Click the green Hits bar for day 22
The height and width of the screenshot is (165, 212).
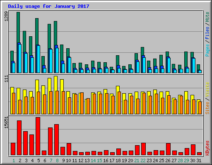(x=142, y=51)
